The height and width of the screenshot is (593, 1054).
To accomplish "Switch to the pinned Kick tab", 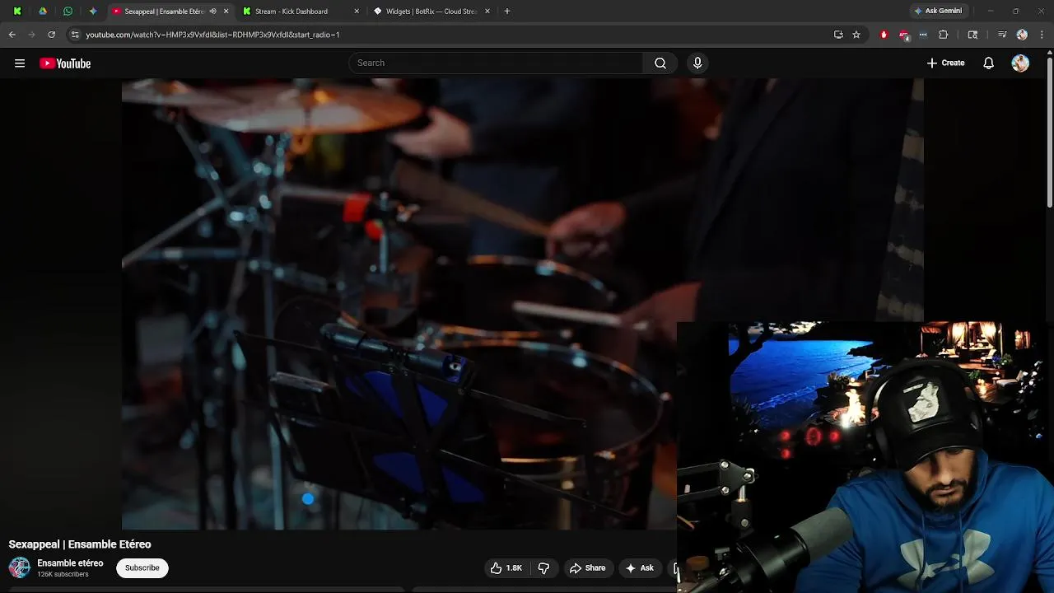I will pyautogui.click(x=17, y=12).
